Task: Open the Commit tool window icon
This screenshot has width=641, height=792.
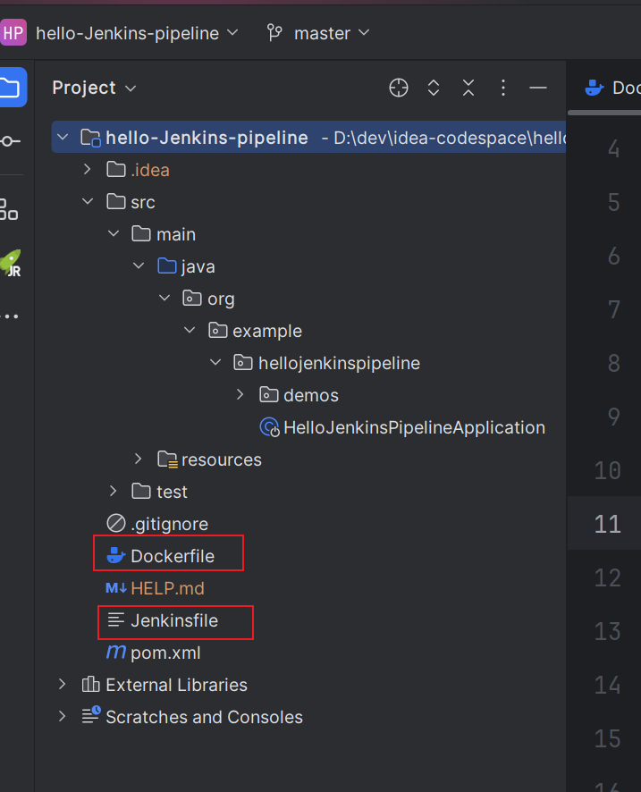Action: coord(10,141)
